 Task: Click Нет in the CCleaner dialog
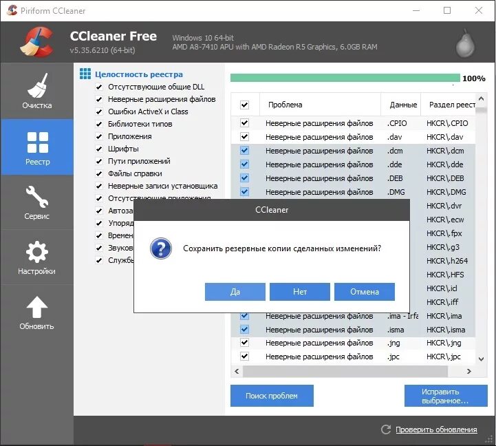[x=300, y=292]
